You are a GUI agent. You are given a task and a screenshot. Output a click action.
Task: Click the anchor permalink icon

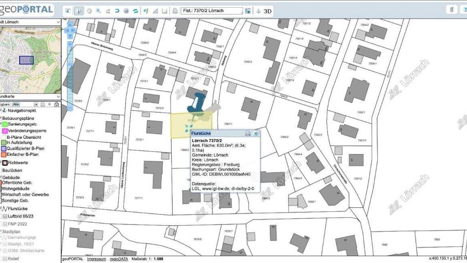pyautogui.click(x=258, y=11)
